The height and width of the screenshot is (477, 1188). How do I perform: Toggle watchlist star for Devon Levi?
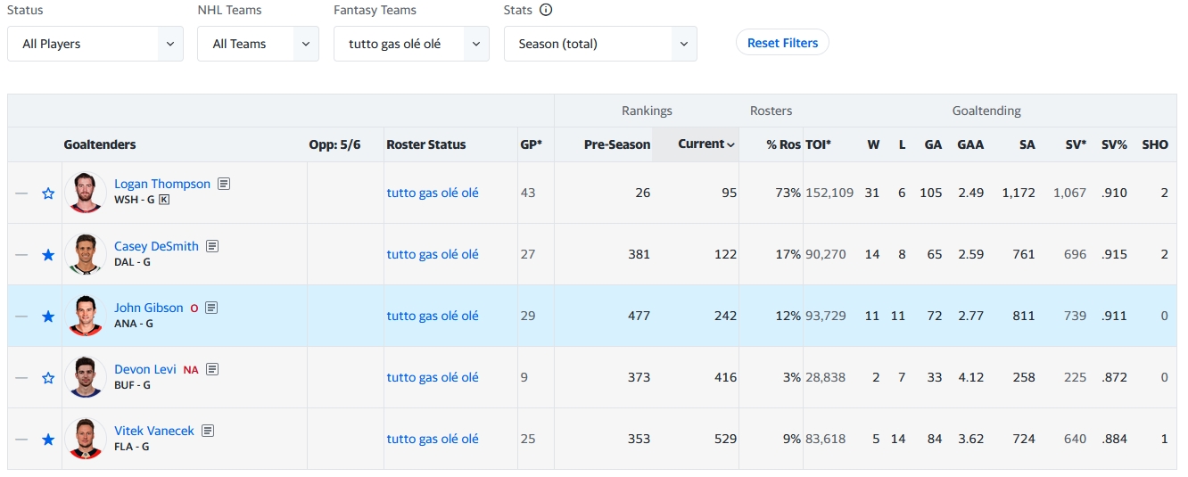(x=48, y=378)
